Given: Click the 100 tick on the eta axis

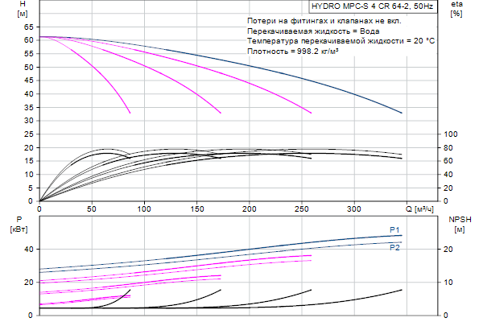Looking at the screenshot, I should tap(451, 134).
